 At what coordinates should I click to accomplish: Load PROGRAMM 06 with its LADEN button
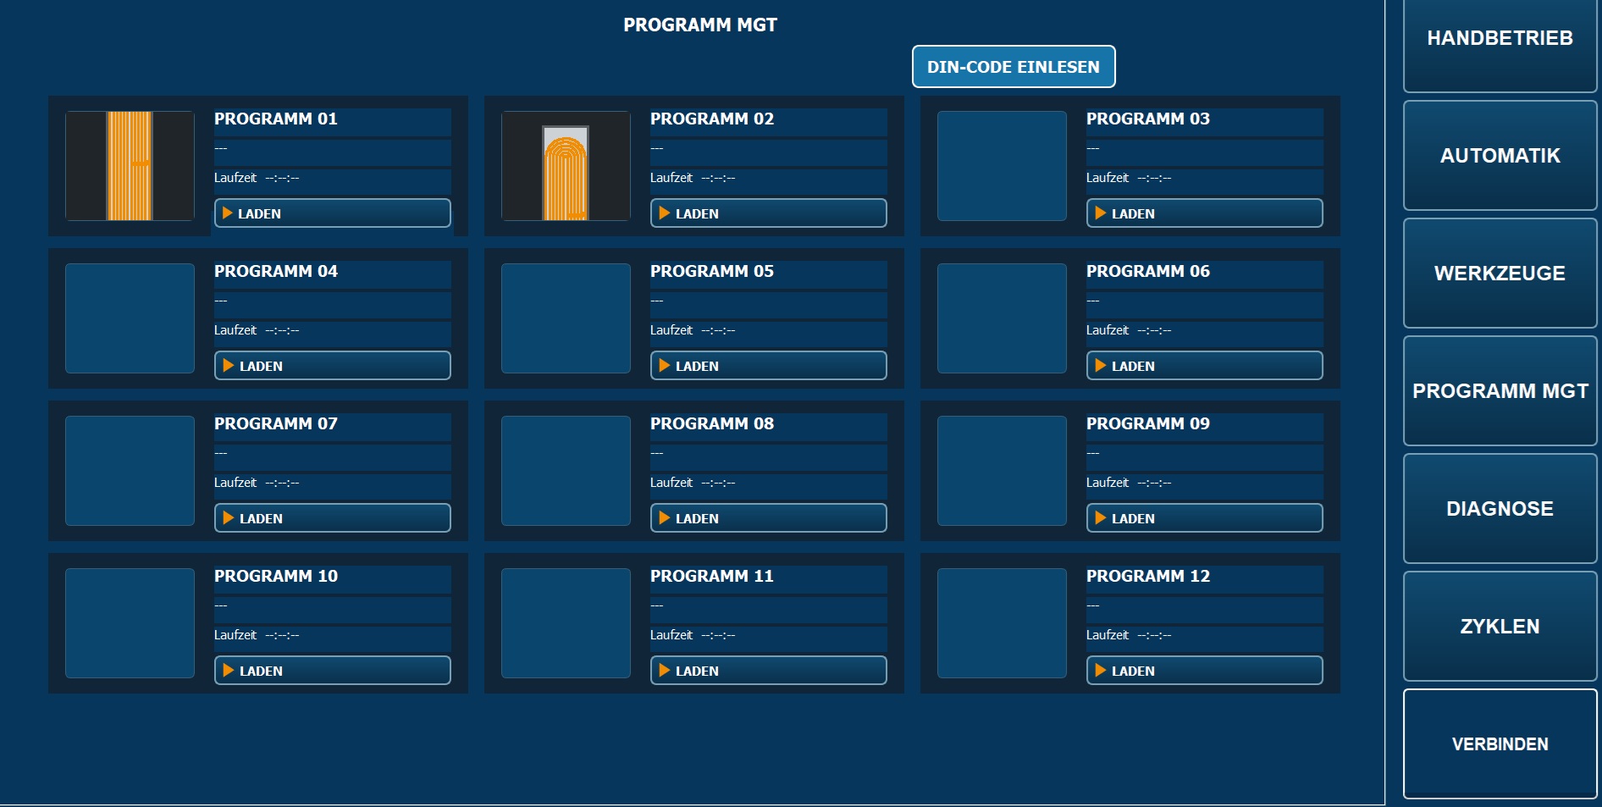[x=1204, y=366]
